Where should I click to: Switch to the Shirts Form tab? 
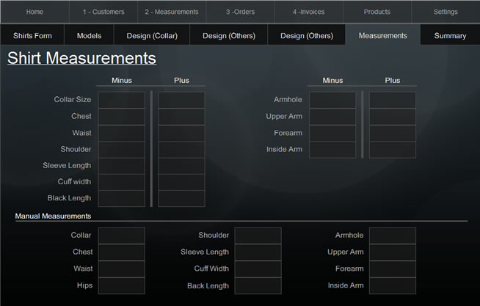(x=32, y=36)
